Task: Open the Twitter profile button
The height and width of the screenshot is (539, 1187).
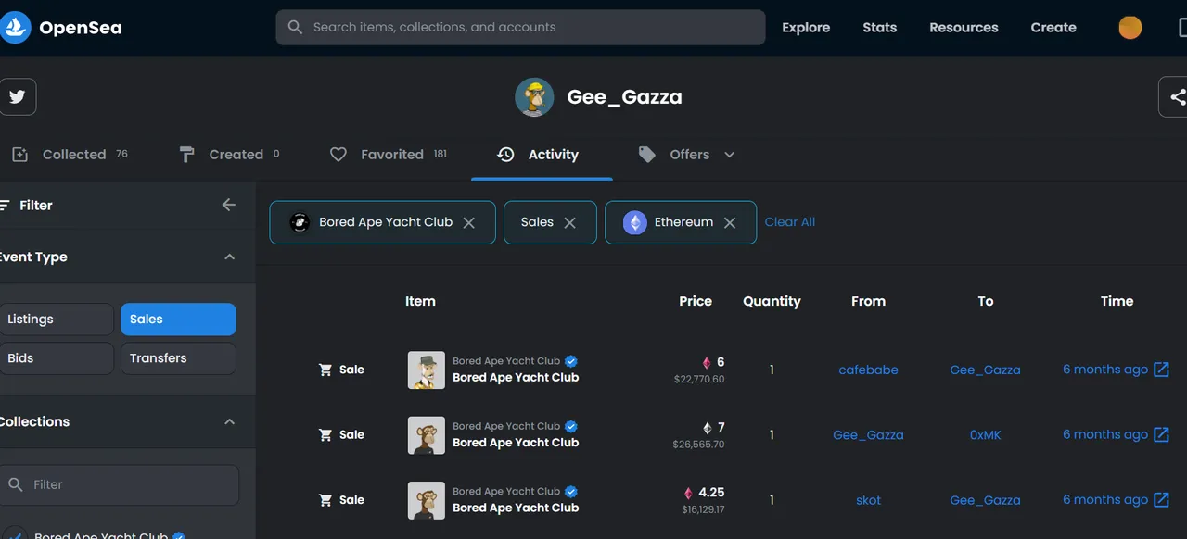Action: pyautogui.click(x=17, y=96)
